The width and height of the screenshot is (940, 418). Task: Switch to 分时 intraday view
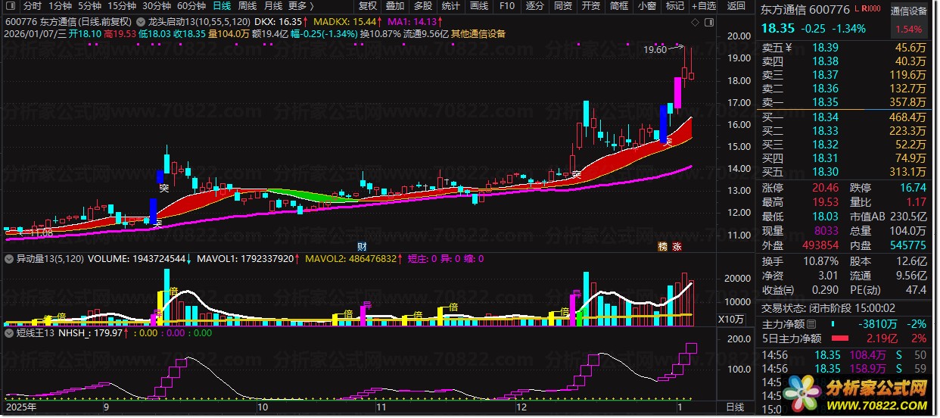coord(33,6)
